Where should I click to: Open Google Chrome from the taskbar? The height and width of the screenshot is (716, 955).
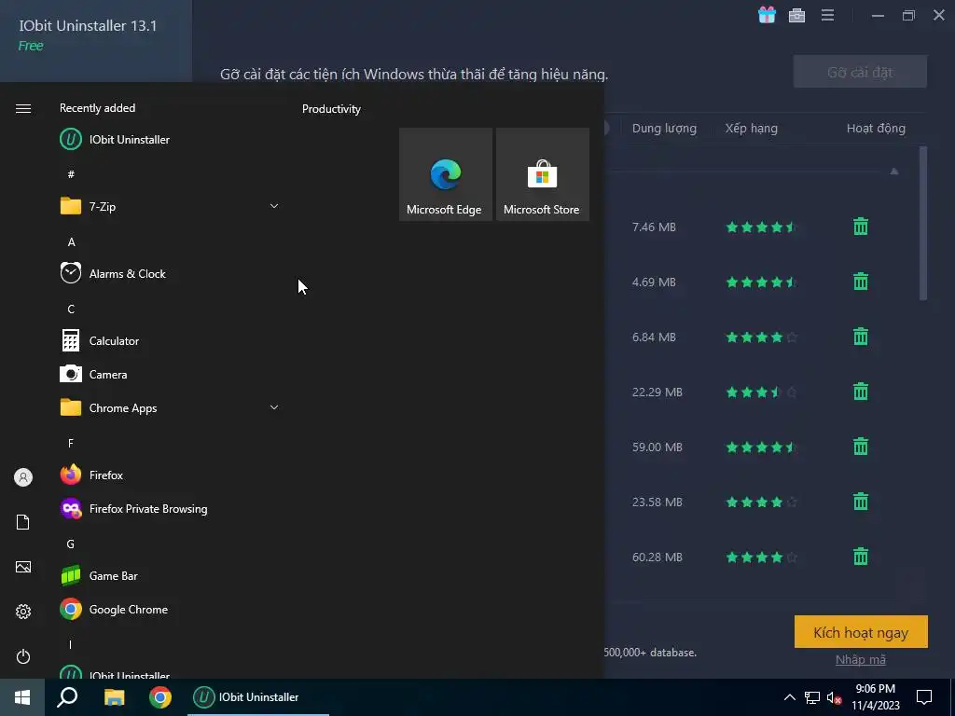[x=160, y=697]
